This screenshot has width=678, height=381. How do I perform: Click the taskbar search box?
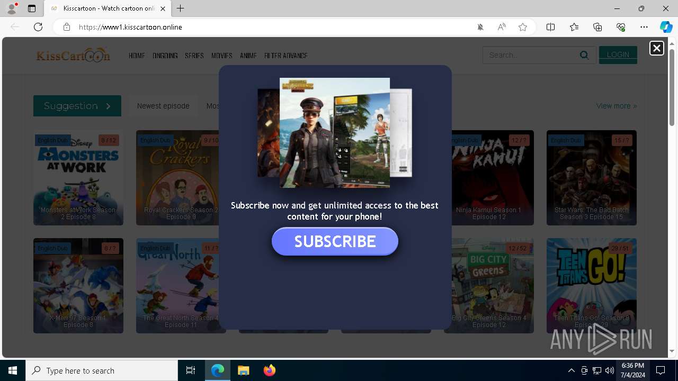point(102,370)
